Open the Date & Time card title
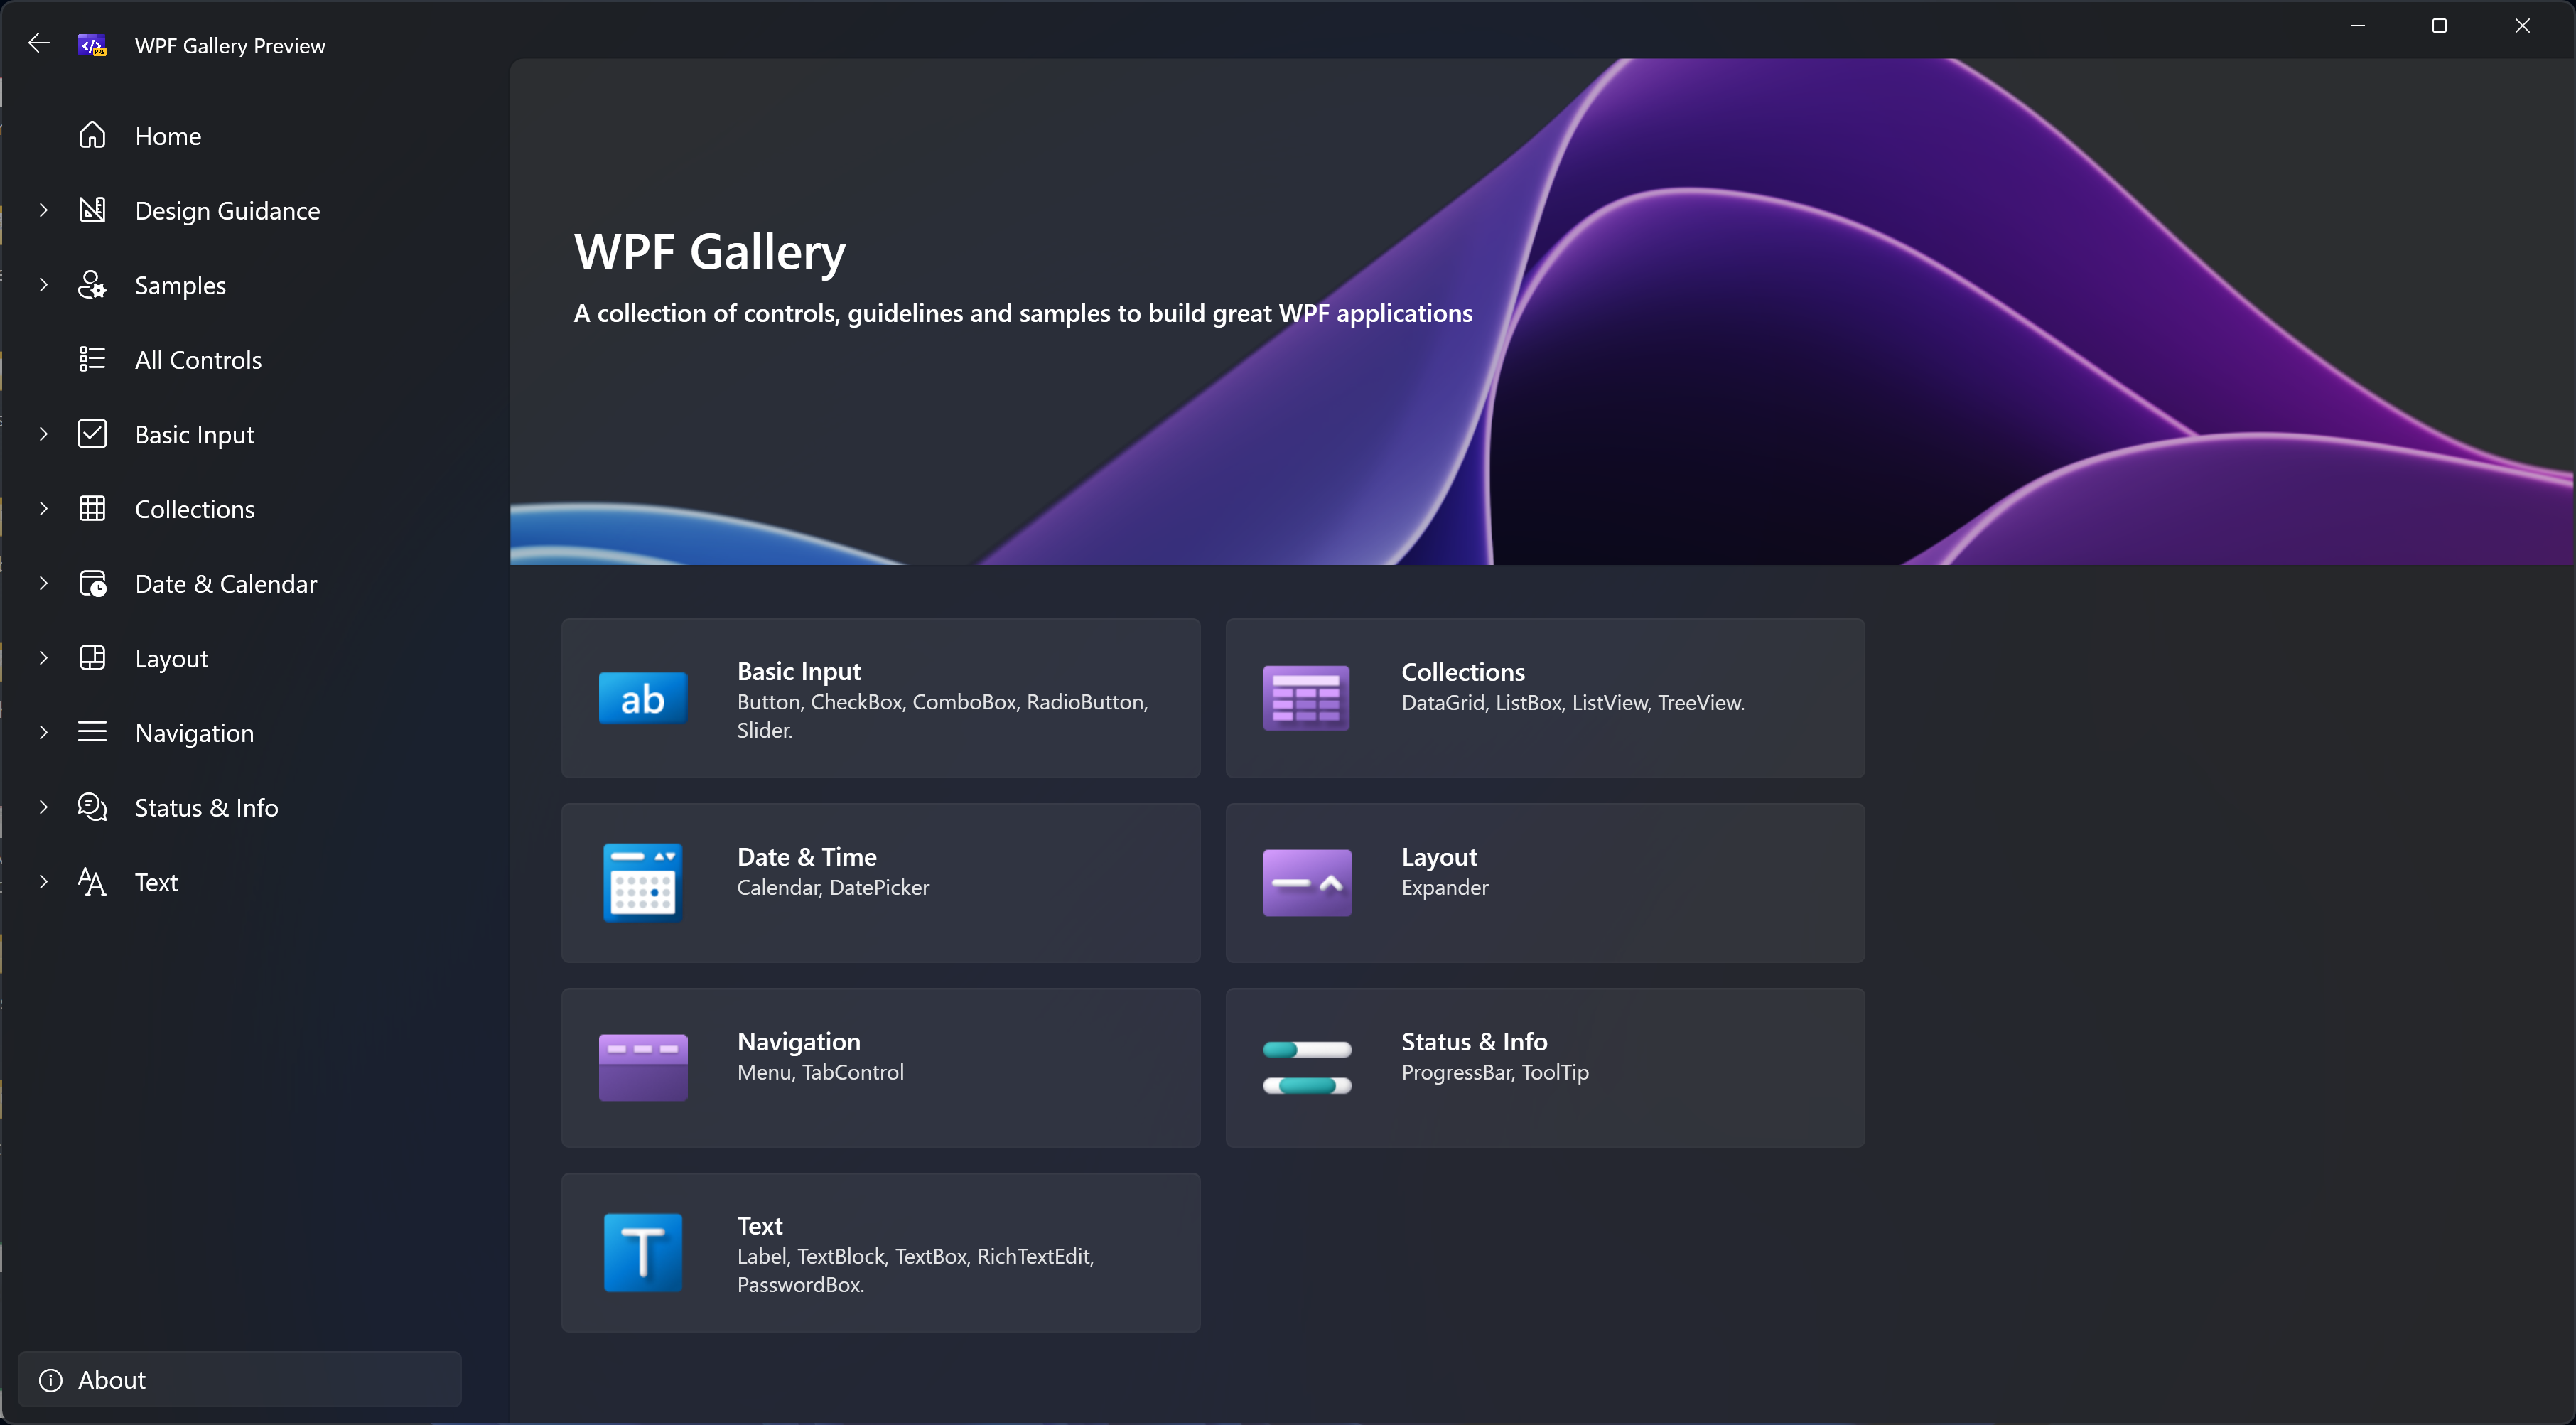This screenshot has height=1425, width=2576. pyautogui.click(x=807, y=857)
